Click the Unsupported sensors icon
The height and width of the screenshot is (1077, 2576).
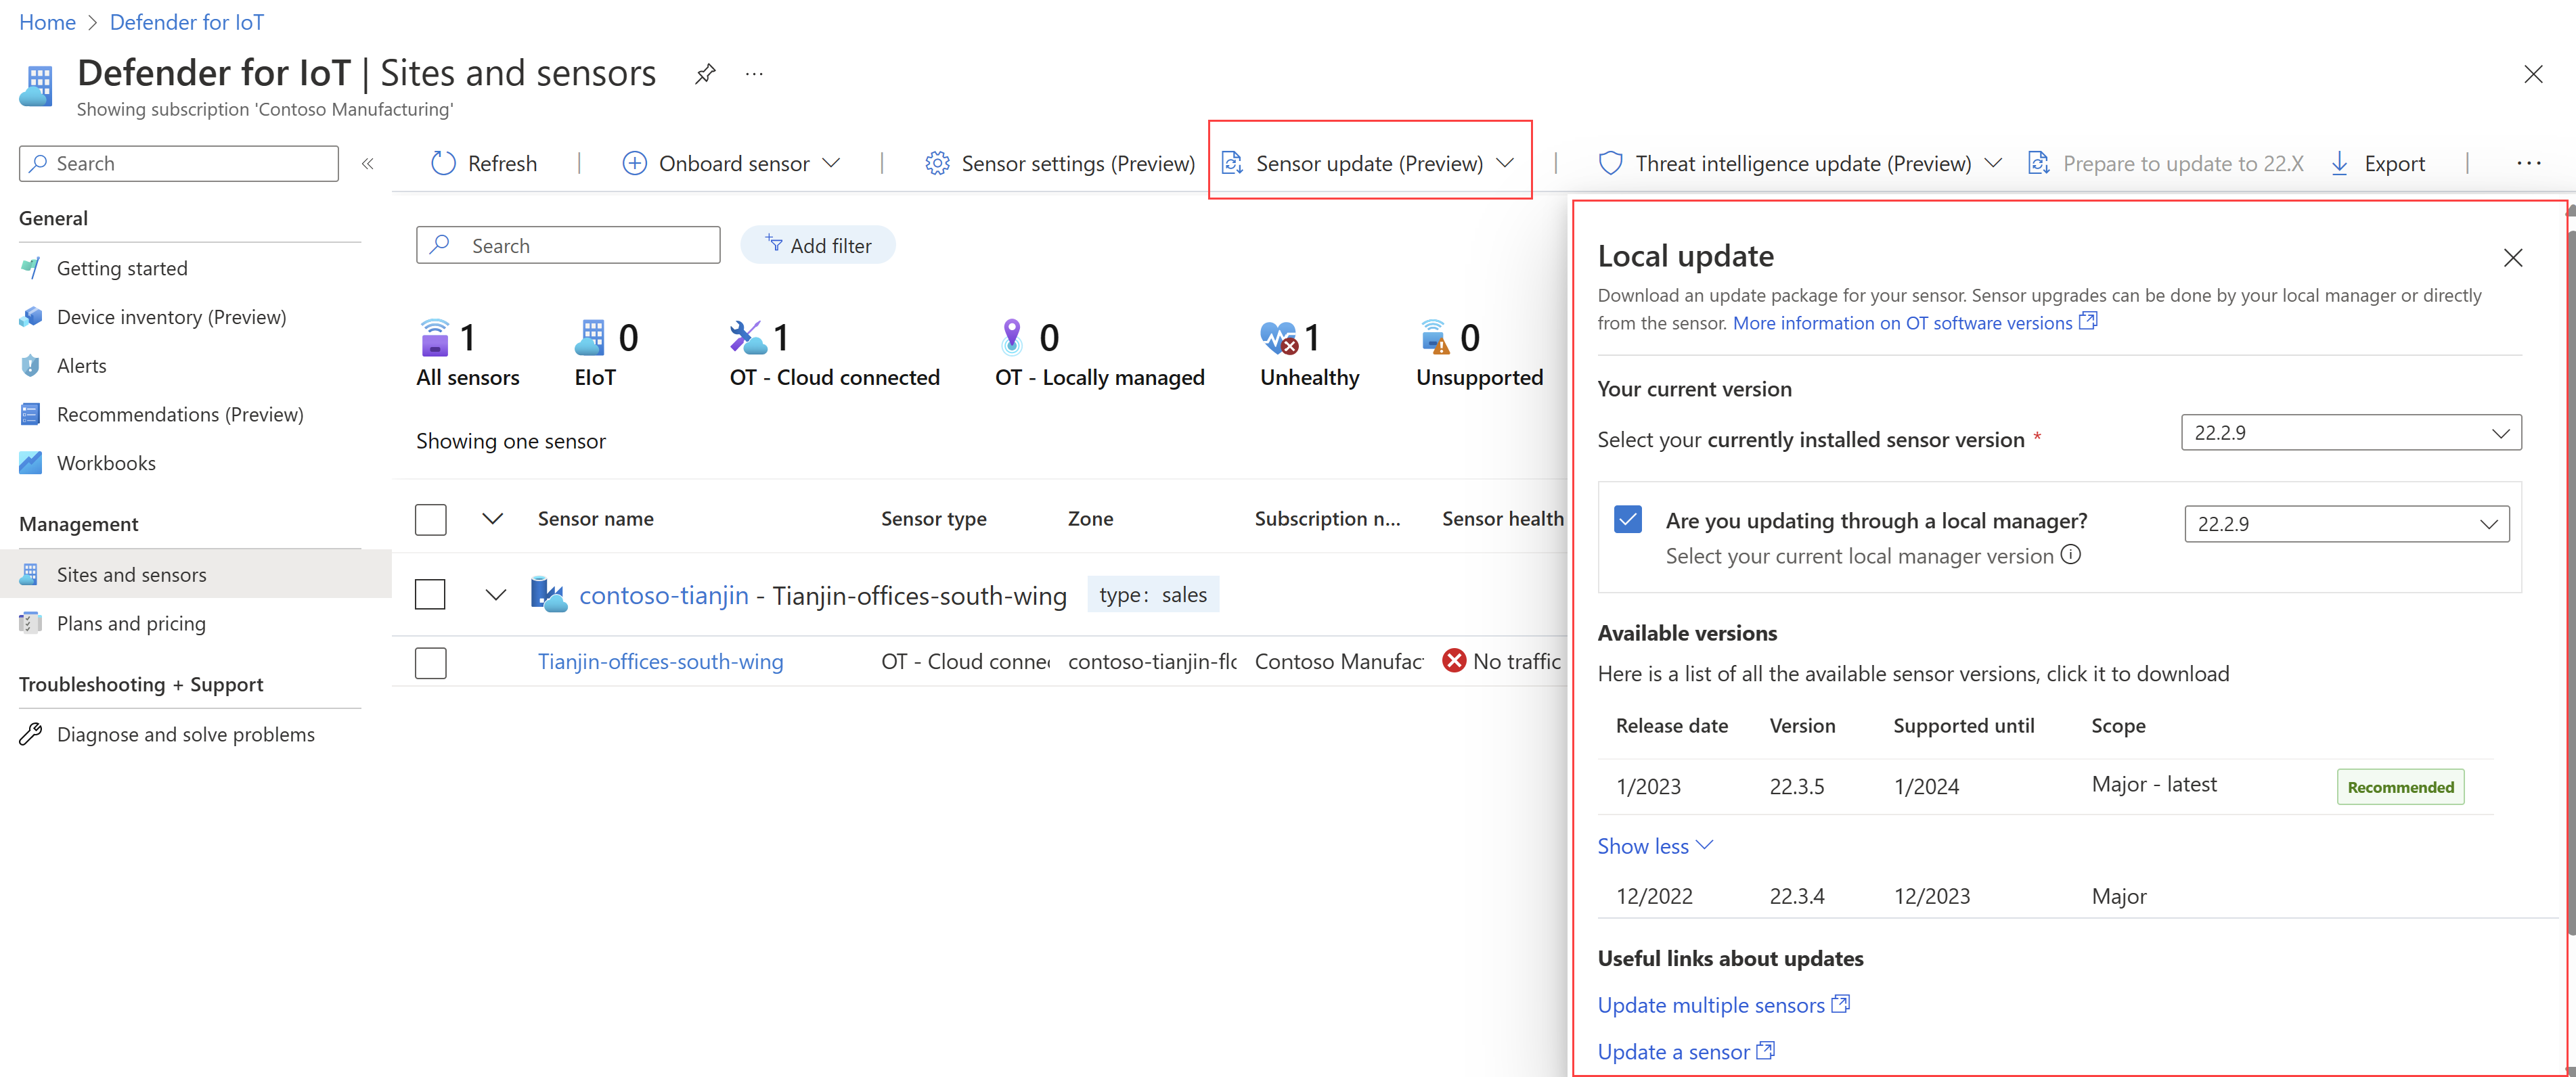pos(1434,338)
